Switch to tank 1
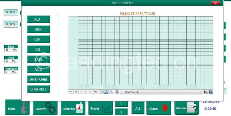Image resolution: width=231 pixels, height=116 pixels. [121, 104]
